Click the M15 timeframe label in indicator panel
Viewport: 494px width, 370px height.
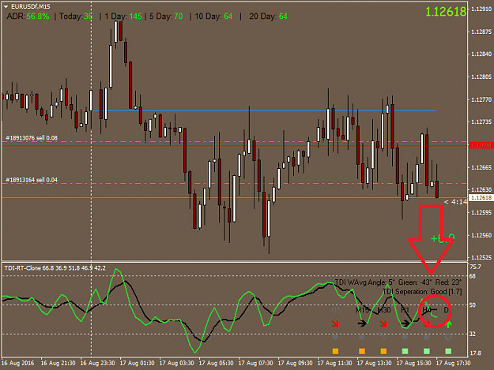[362, 310]
